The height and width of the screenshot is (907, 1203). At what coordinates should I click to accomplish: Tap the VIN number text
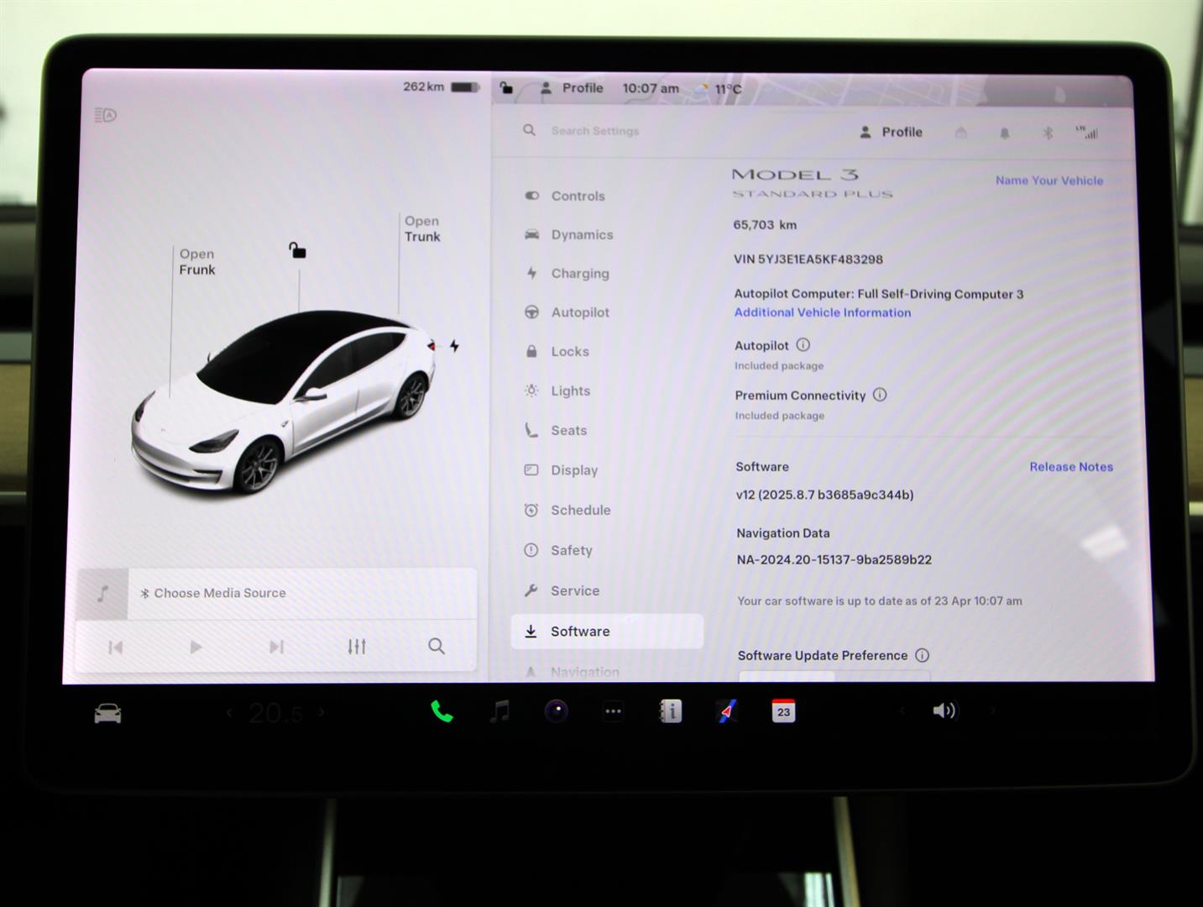pyautogui.click(x=808, y=260)
